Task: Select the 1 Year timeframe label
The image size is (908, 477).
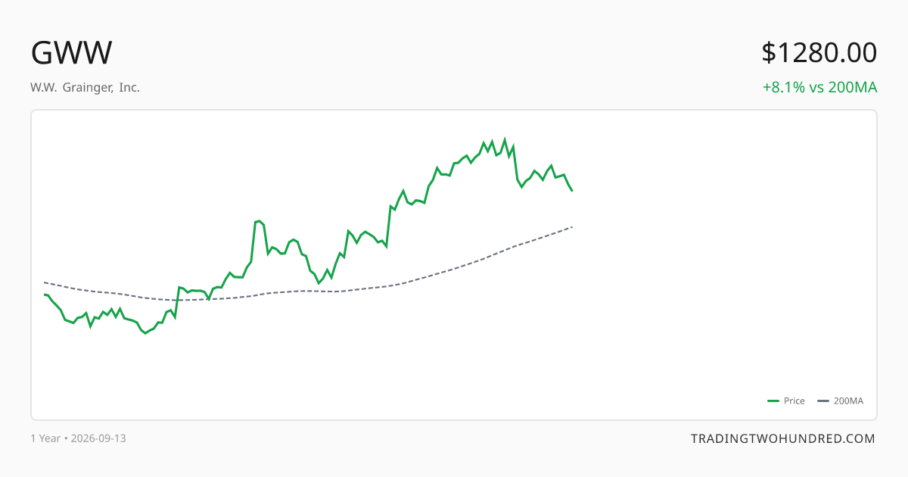Action: tap(45, 438)
